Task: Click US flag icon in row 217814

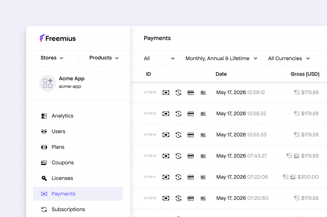Action: 203,135
